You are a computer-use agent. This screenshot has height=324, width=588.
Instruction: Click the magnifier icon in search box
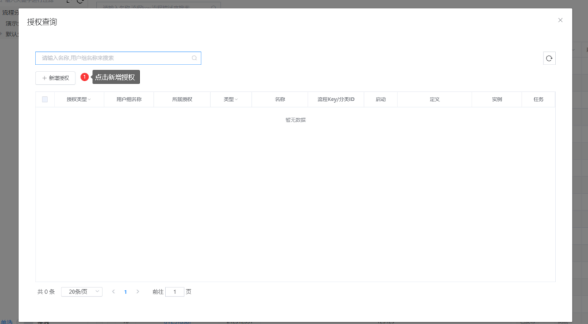(194, 58)
